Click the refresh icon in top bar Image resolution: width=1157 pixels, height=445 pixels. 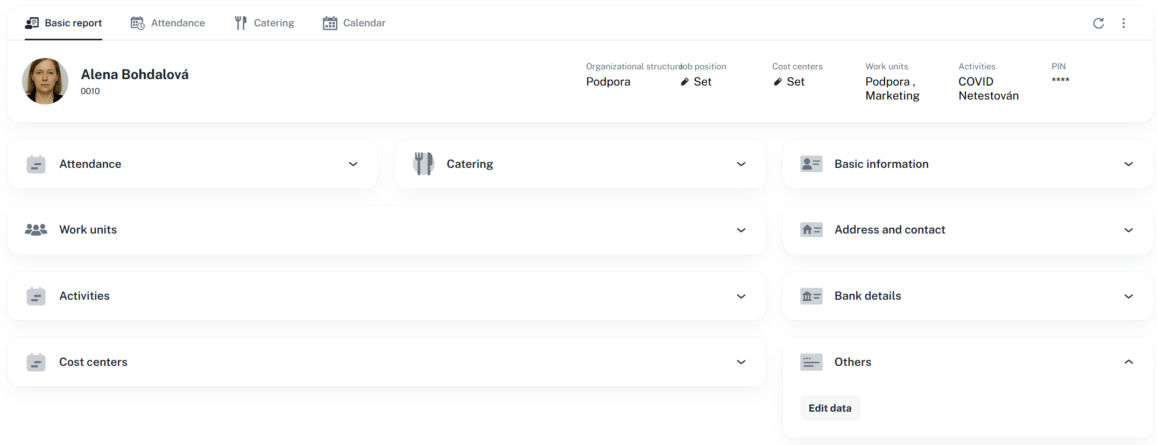pyautogui.click(x=1098, y=23)
